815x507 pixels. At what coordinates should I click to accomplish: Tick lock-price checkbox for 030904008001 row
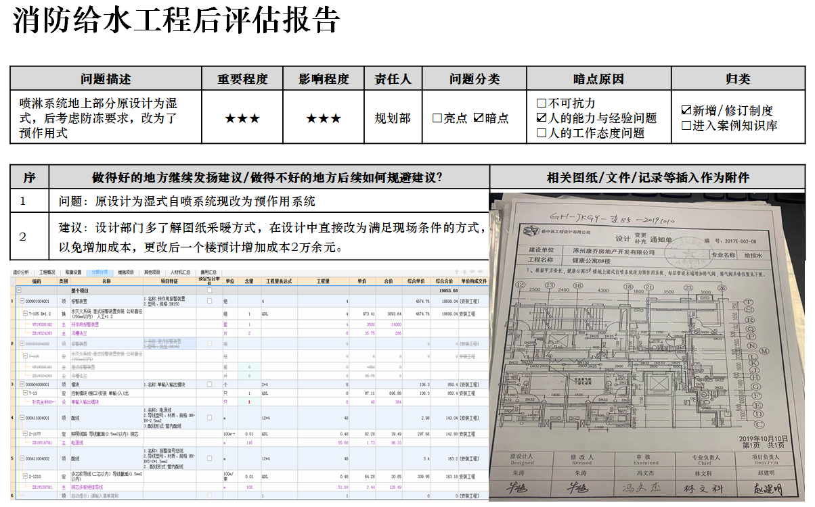click(209, 384)
